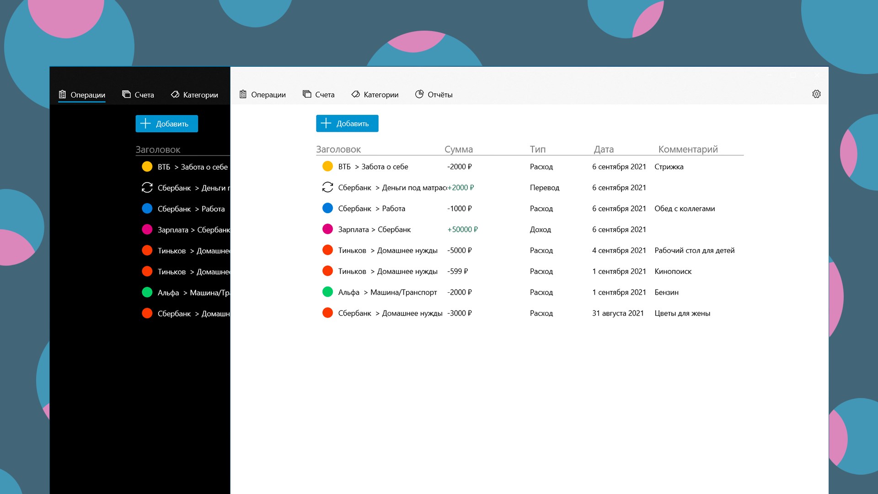Screen dimensions: 878x494
Task: Open the Отчёты tab
Action: pyautogui.click(x=434, y=94)
